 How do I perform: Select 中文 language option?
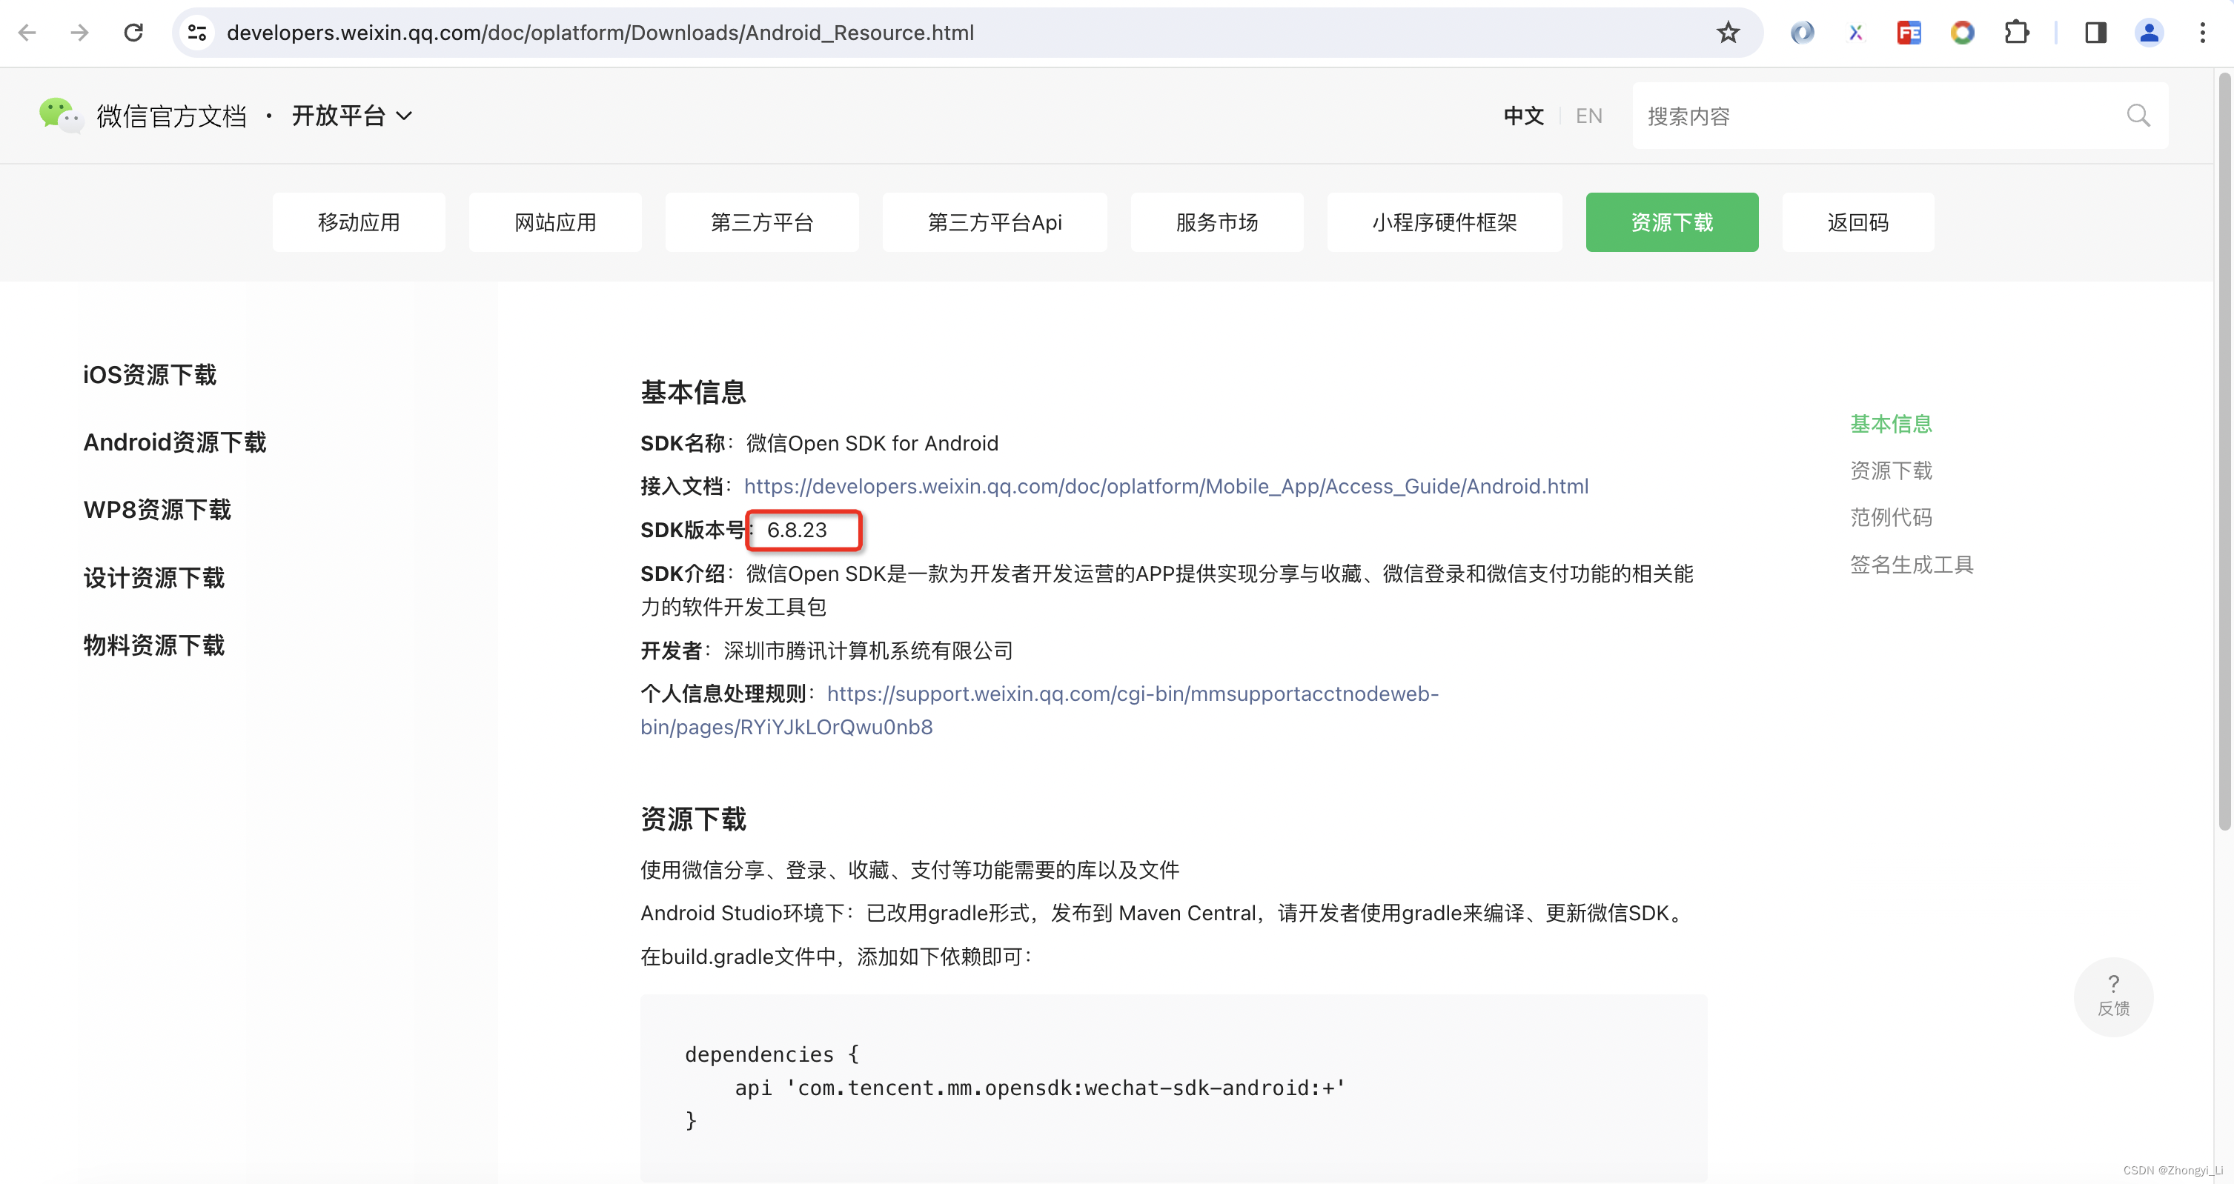coord(1523,116)
